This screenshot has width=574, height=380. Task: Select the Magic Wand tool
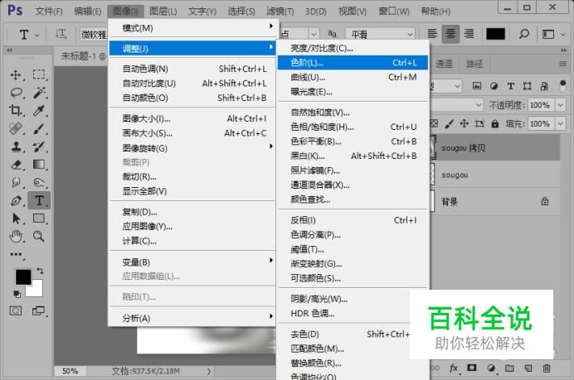pyautogui.click(x=39, y=93)
